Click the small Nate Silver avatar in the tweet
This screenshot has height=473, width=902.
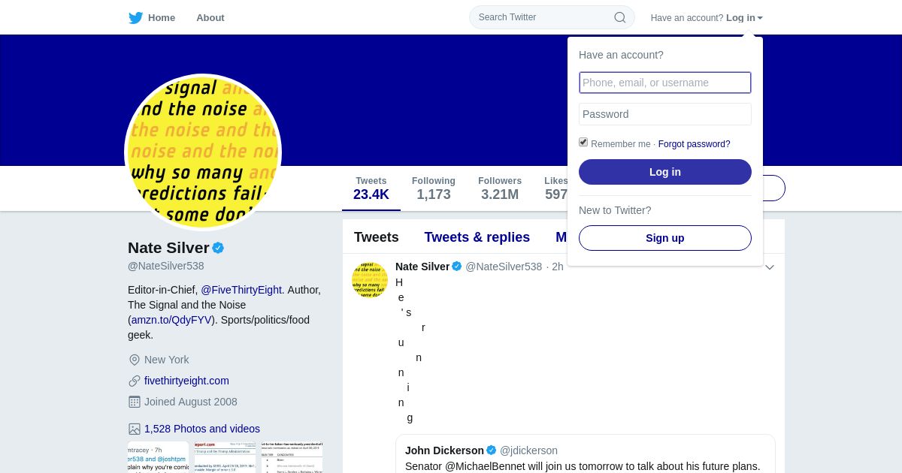click(370, 279)
